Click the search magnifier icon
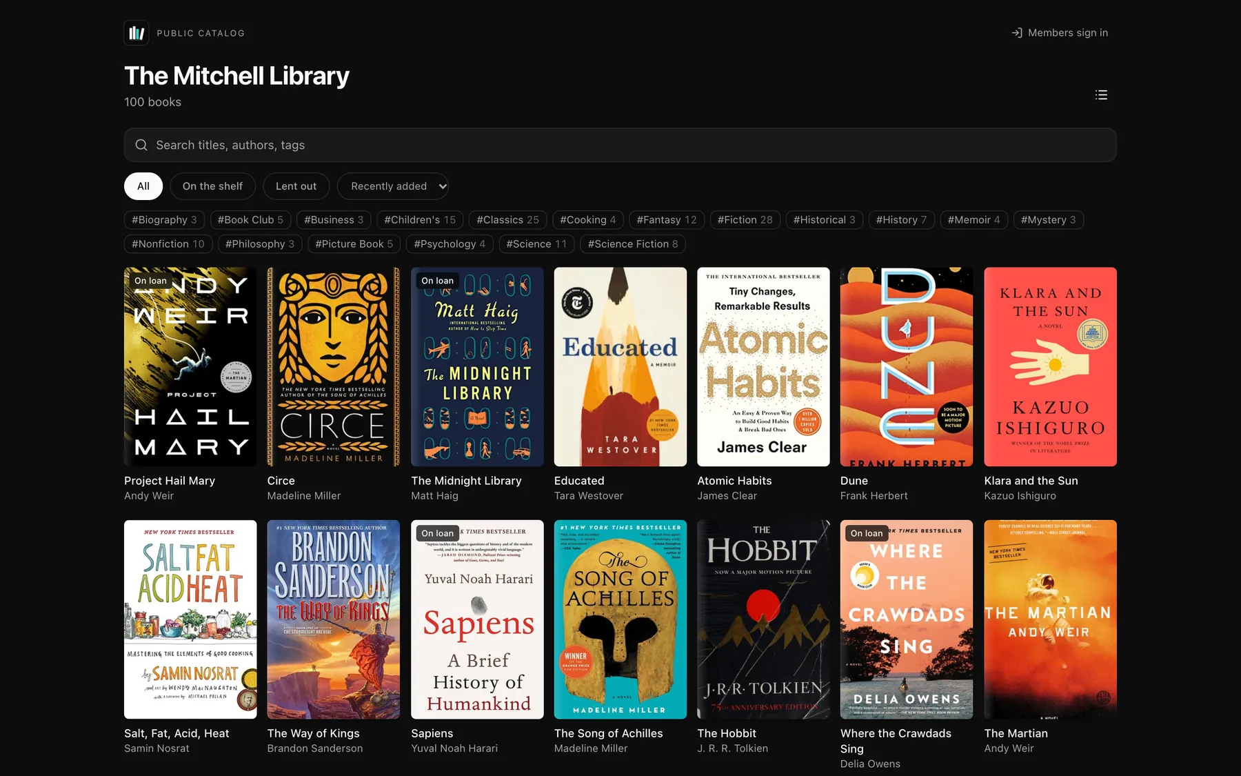The image size is (1241, 776). [141, 145]
